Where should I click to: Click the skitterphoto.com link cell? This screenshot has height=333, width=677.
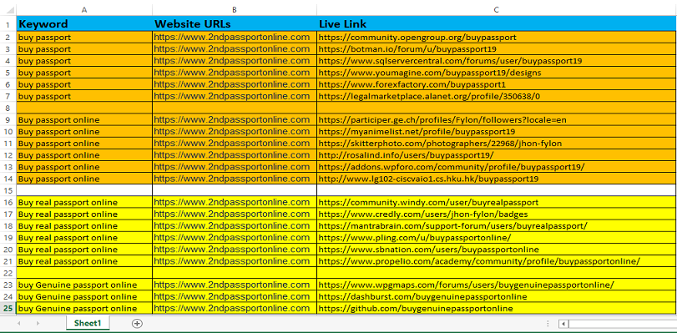click(497, 143)
